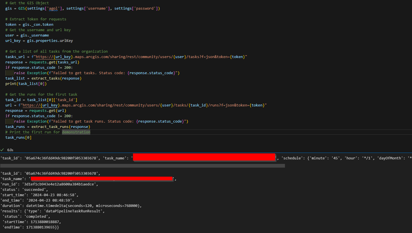This screenshot has height=233, width=412.
Task: Click the first redacted task_name block
Action: pyautogui.click(x=204, y=158)
